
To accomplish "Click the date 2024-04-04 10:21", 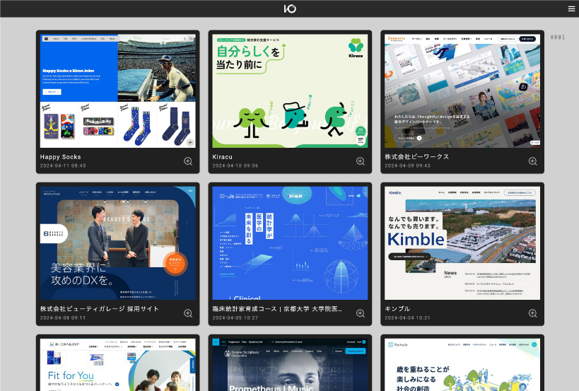I will pos(408,318).
